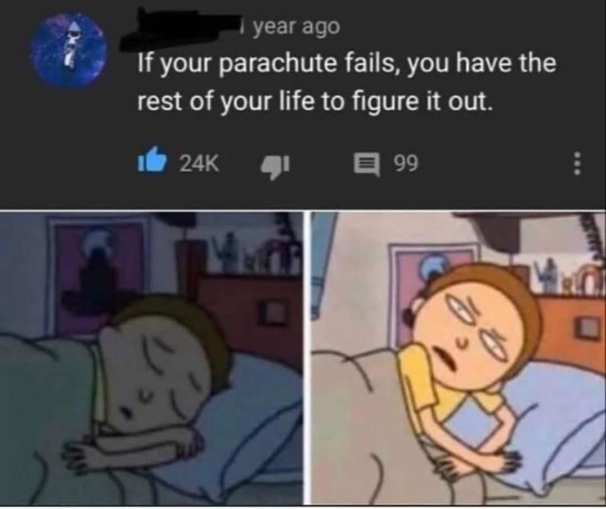Open the commenter's round profile avatar

(x=70, y=51)
